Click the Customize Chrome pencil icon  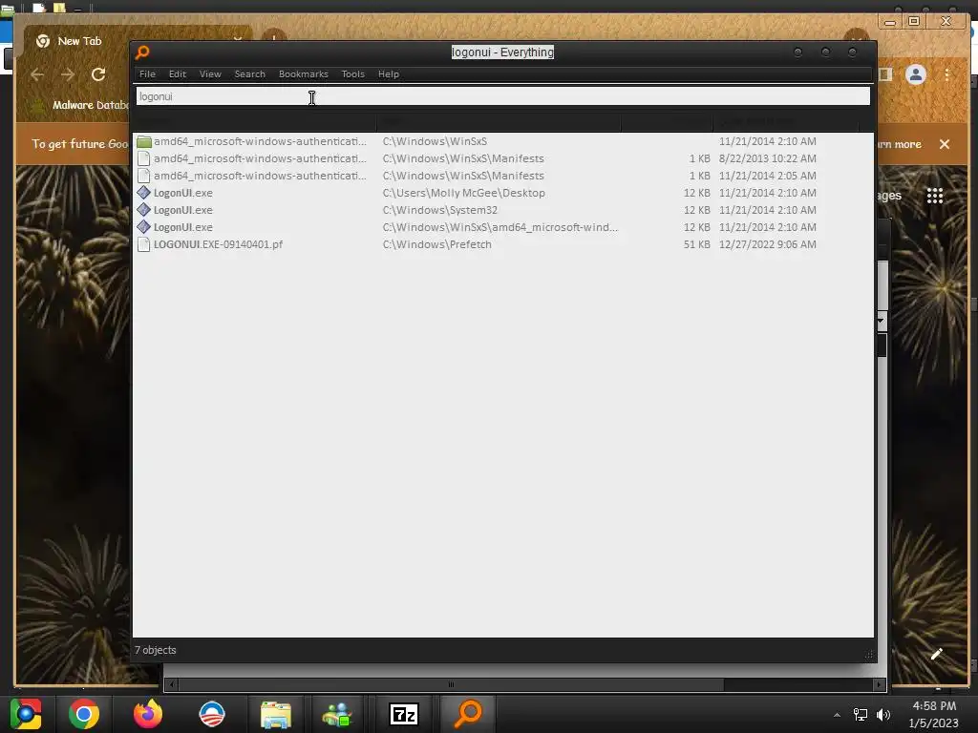click(x=936, y=654)
